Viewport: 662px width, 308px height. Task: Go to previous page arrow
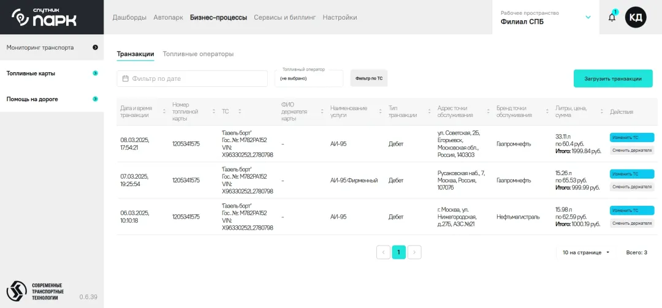point(383,252)
